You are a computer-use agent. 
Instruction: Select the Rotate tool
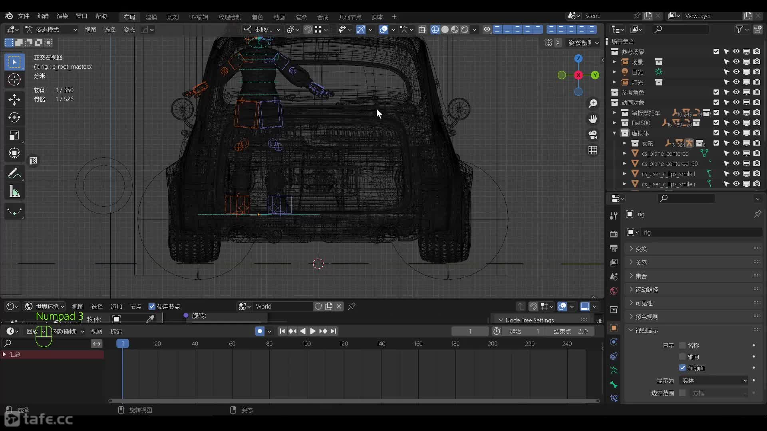(14, 117)
